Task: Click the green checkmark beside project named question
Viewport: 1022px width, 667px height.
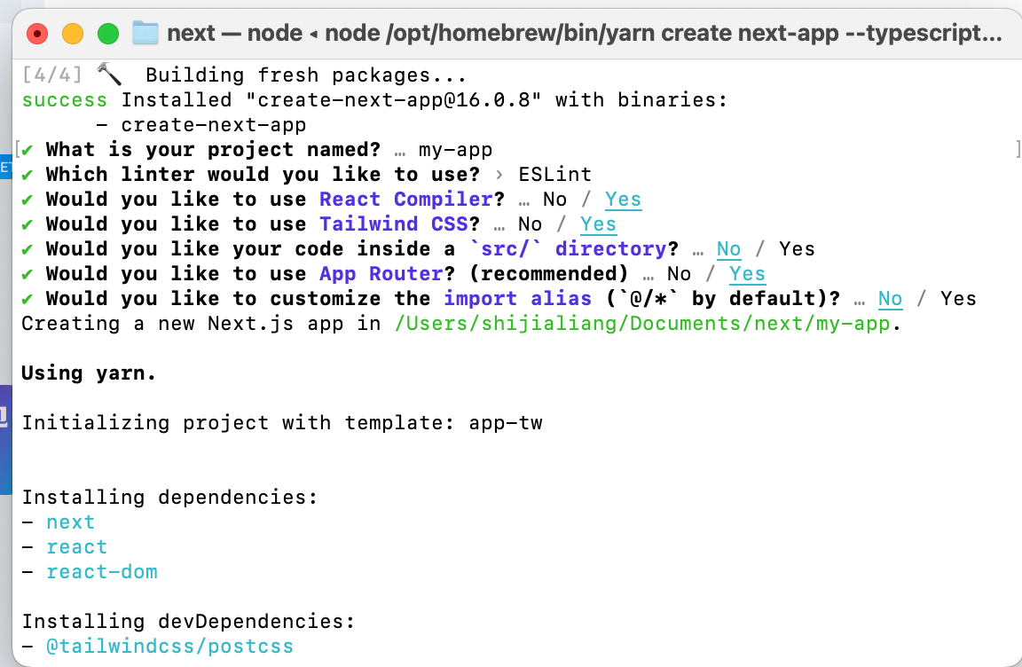Action: click(27, 151)
